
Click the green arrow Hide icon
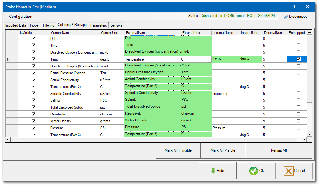[x=213, y=171]
